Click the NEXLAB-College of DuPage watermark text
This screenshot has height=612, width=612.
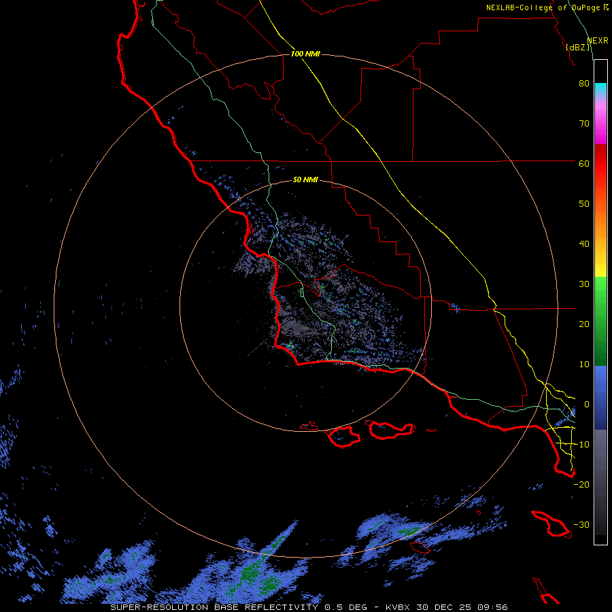(x=543, y=7)
